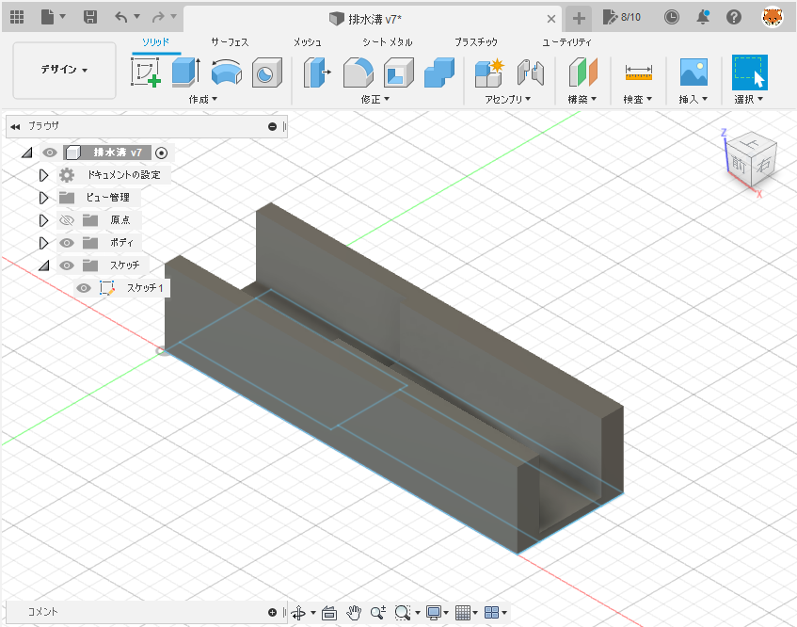Click the 検査 dropdown label
The image size is (797, 627).
pos(637,97)
